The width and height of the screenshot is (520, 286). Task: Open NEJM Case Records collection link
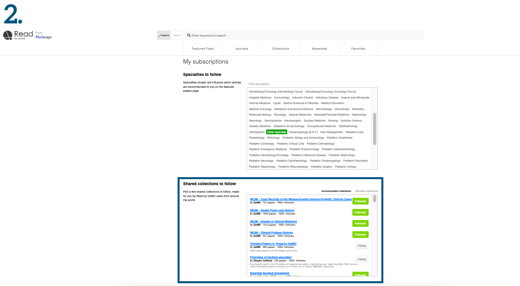301,199
